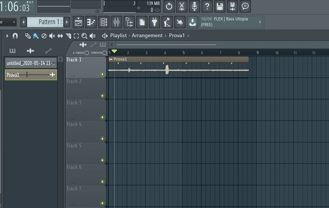
Task: Save the project with floppy icon
Action: pos(220,6)
